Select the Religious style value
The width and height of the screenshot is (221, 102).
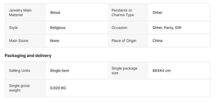[x=58, y=28]
